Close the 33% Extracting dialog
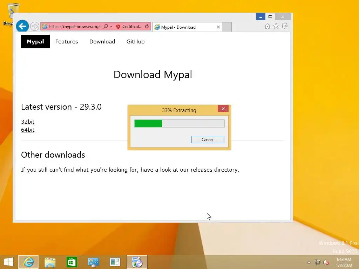The image size is (359, 269). [223, 109]
